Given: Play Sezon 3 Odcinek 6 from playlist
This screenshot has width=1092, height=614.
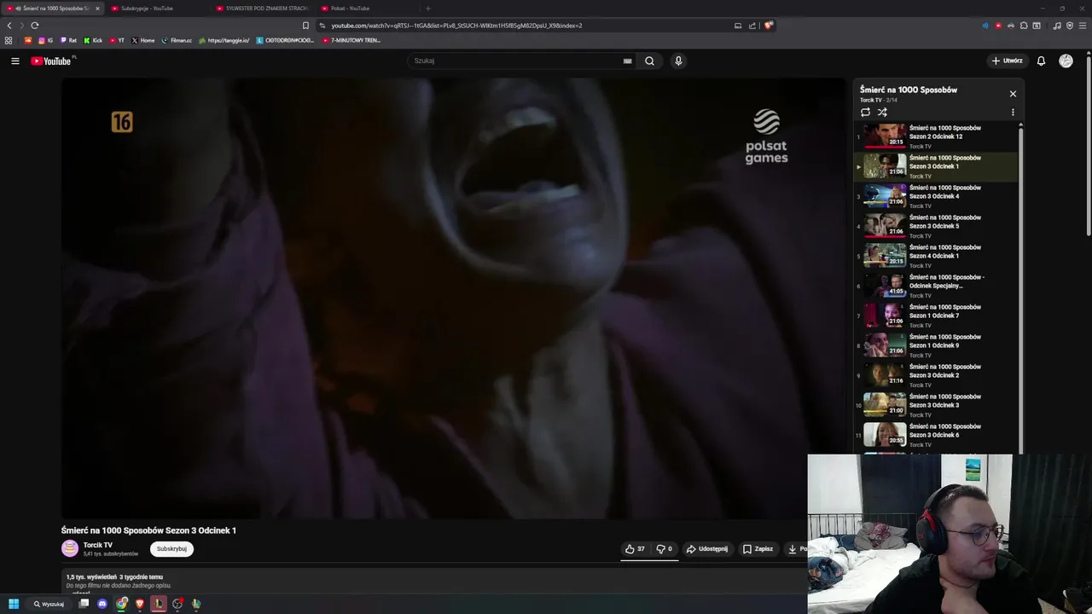Looking at the screenshot, I should coord(936,435).
